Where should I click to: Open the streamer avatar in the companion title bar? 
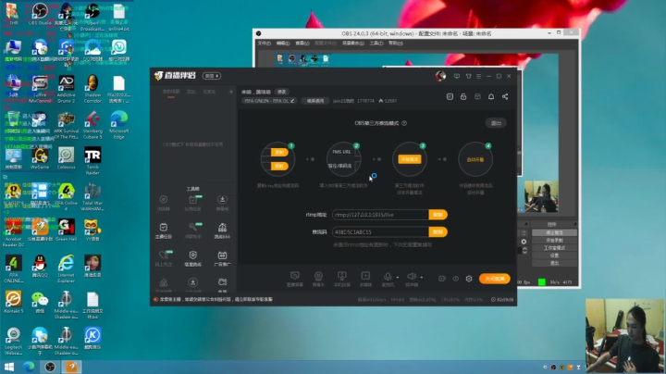coord(440,76)
